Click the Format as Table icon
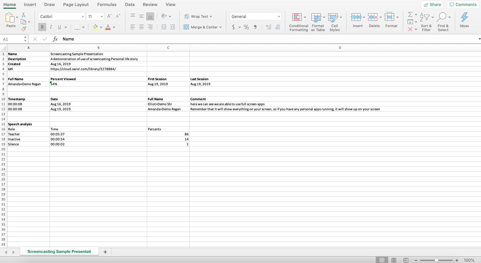This screenshot has height=263, width=481. point(317,22)
